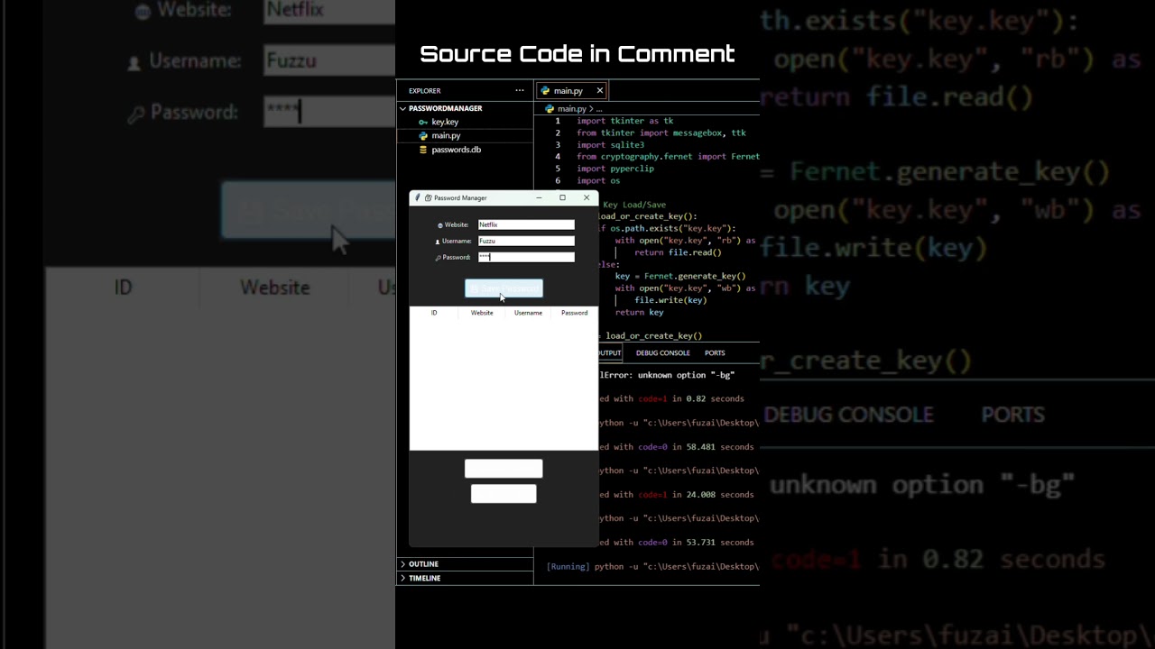Click the key icon next to Password label
The width and height of the screenshot is (1155, 649).
tap(439, 258)
